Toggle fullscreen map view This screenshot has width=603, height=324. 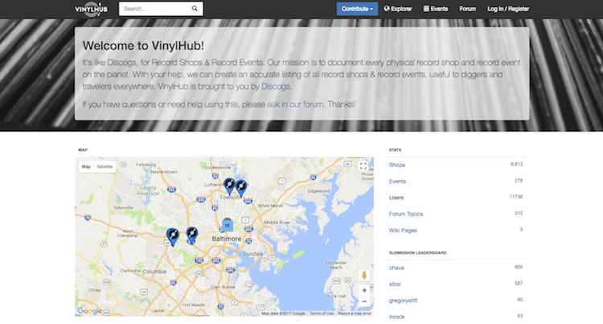coord(363,166)
